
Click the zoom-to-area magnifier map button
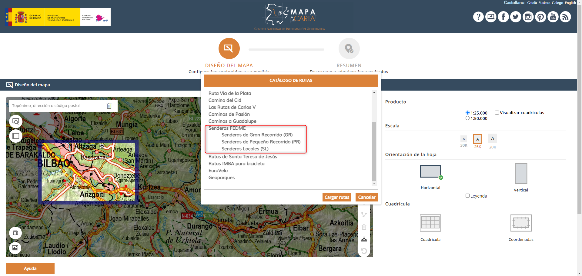click(16, 121)
